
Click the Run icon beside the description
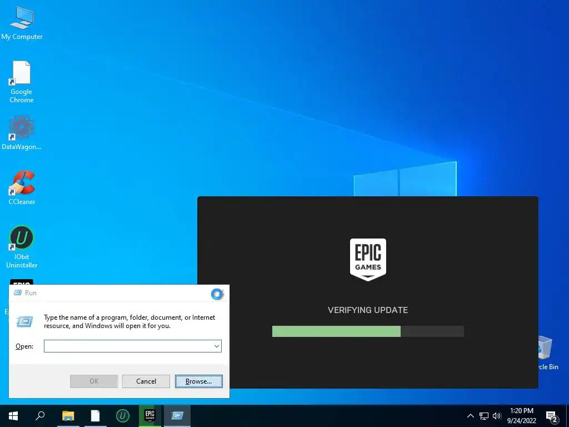pyautogui.click(x=24, y=321)
